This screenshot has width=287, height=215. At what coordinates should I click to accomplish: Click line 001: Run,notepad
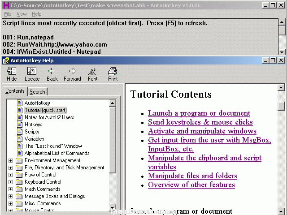pos(28,37)
